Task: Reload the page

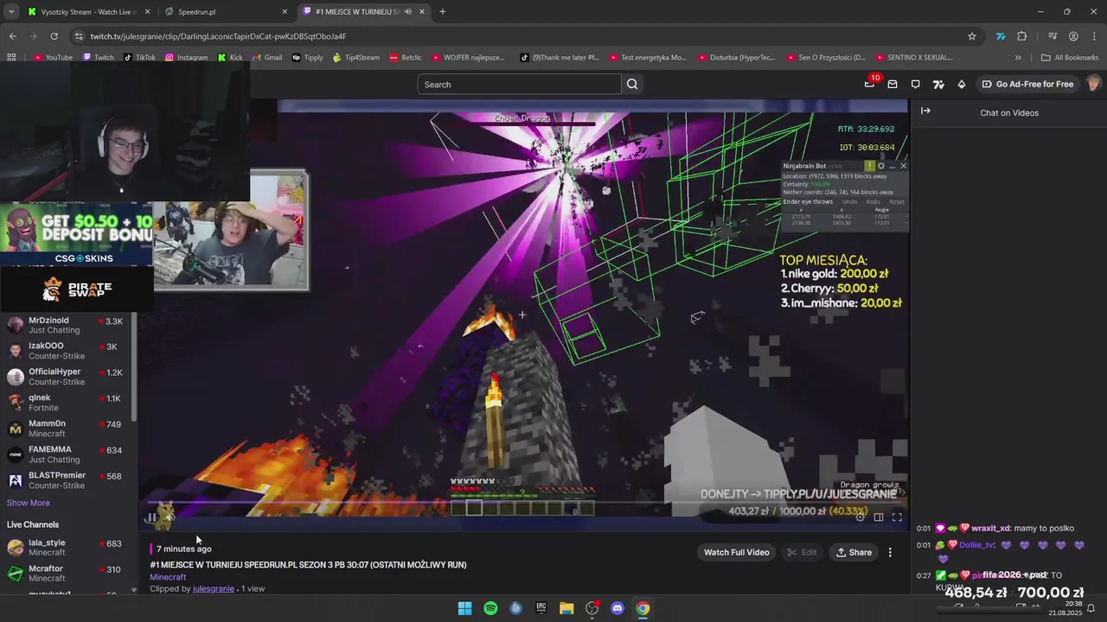Action: click(x=54, y=36)
